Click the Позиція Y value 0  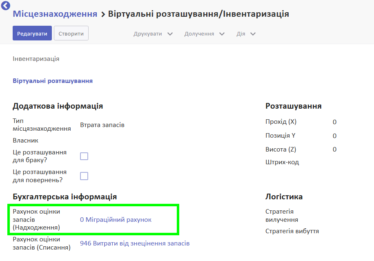click(334, 136)
